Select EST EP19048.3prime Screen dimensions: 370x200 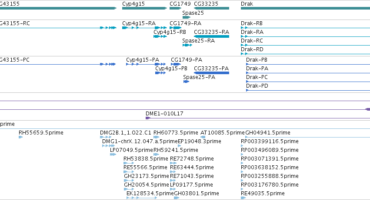tap(200, 141)
